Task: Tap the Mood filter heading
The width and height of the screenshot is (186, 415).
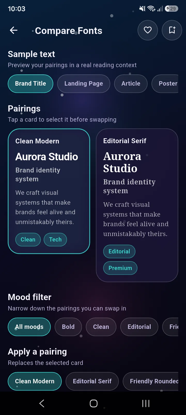Action: (30, 297)
